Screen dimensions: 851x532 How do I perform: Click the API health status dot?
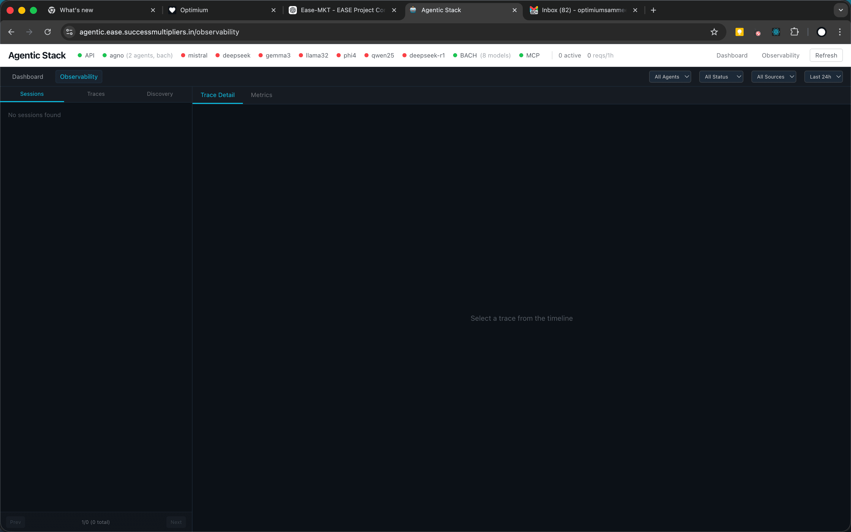tap(80, 55)
